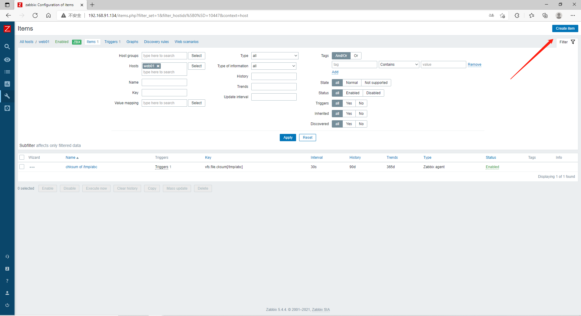This screenshot has height=316, width=581.
Task: Sort items by Status column
Action: pyautogui.click(x=491, y=158)
